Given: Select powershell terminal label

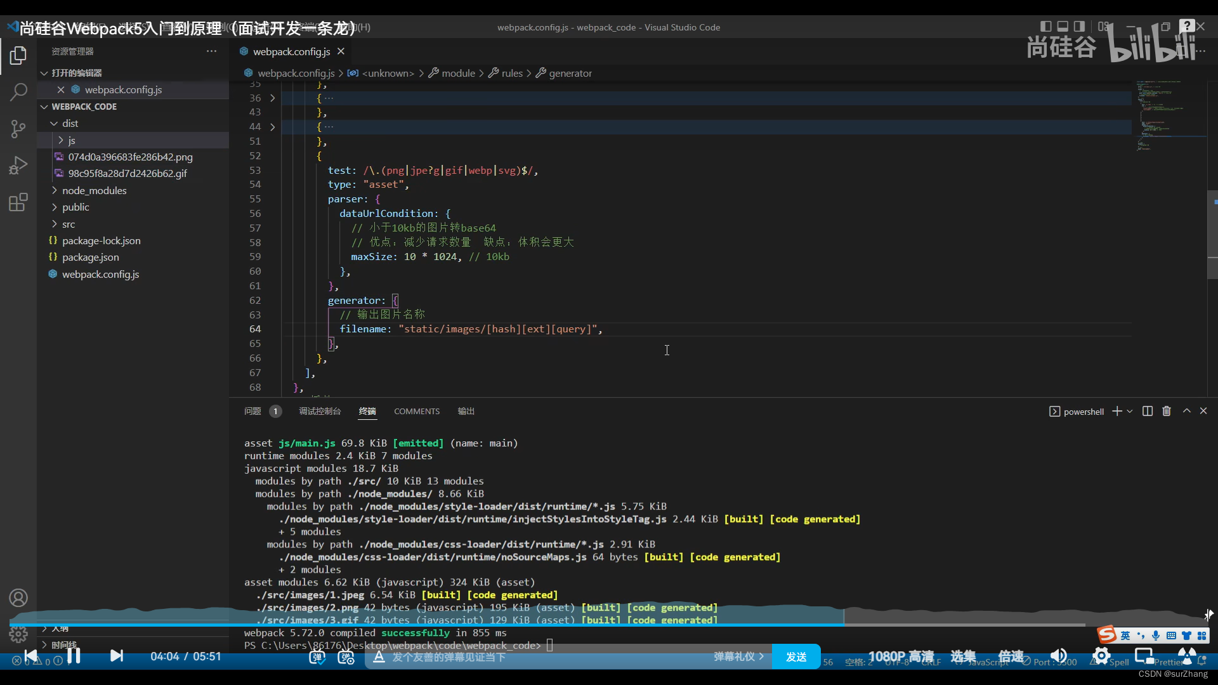Looking at the screenshot, I should 1077,412.
